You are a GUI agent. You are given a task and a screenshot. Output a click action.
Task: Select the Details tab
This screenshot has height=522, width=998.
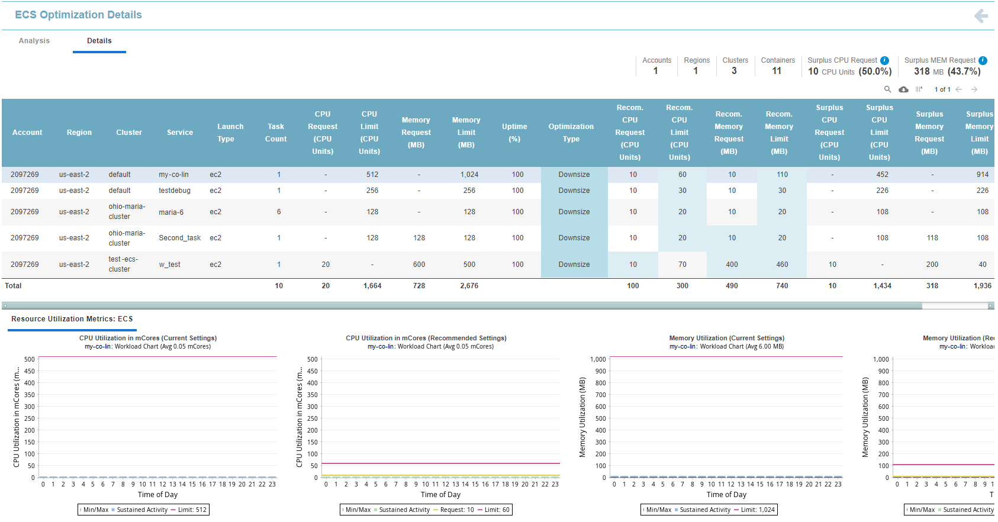click(99, 41)
